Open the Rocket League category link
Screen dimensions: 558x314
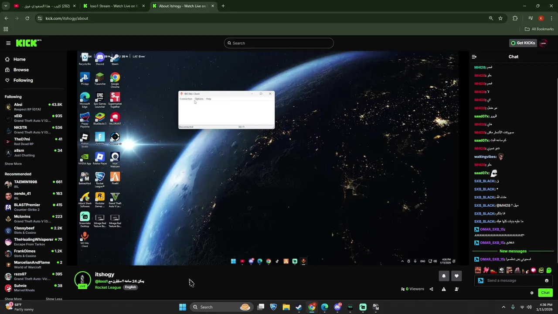[108, 287]
